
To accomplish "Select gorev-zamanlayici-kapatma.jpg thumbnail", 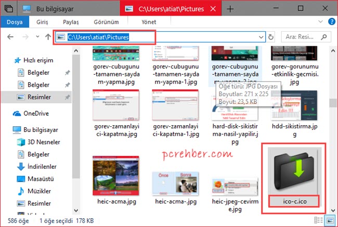I will click(116, 105).
